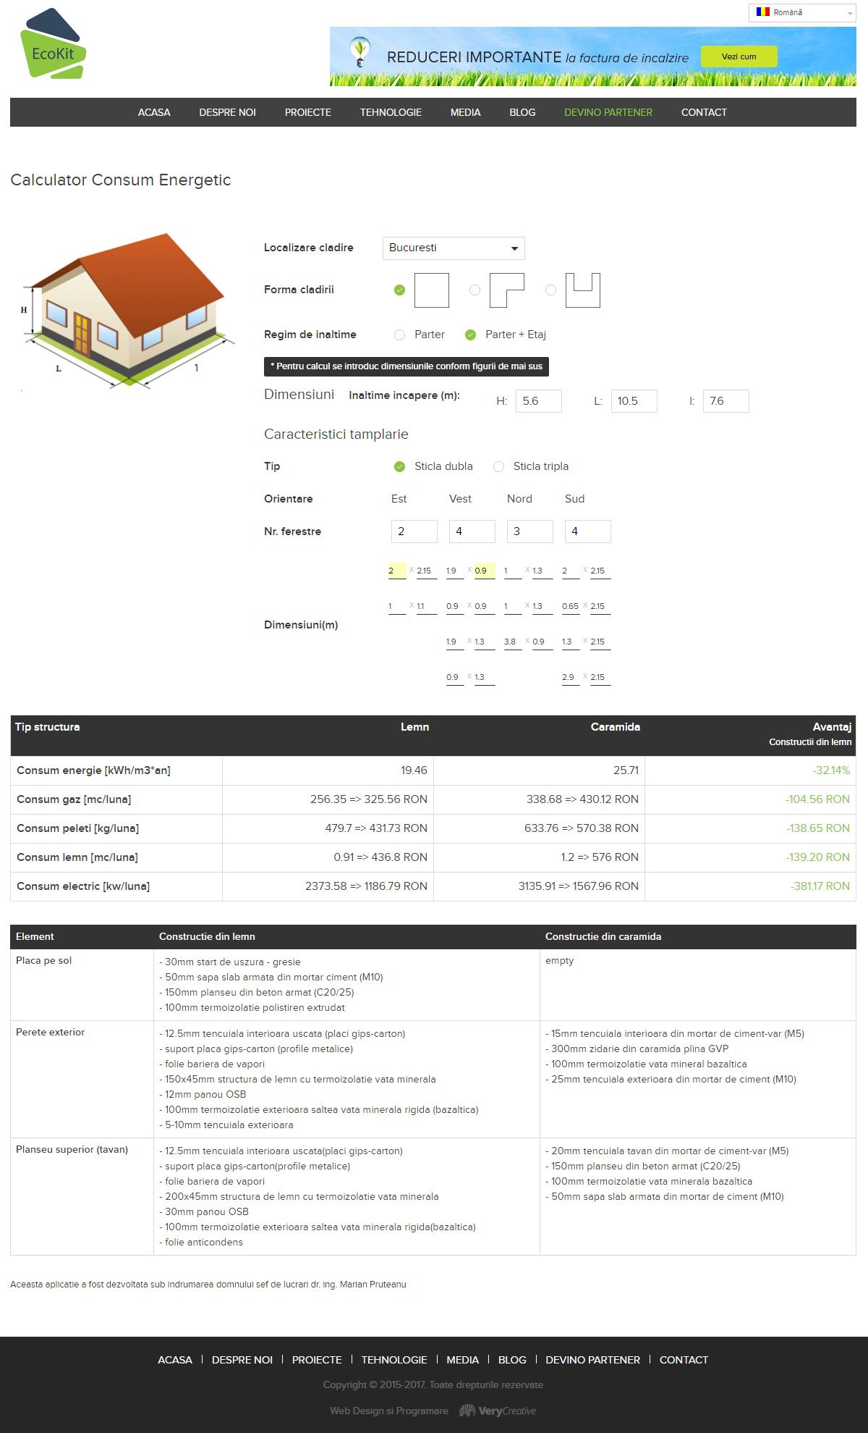This screenshot has height=1433, width=868.
Task: Open TEHNOLOGIE in the top navigation
Action: point(391,112)
